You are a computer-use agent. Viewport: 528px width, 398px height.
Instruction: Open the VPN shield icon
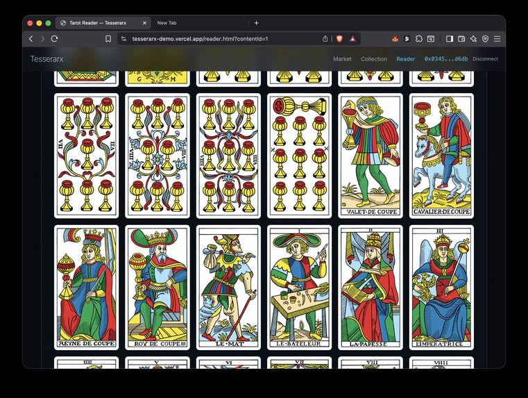tap(485, 39)
